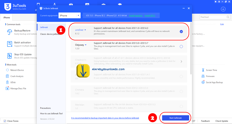
Task: Expand the unc0ver version dropdown arrow
Action: [85, 30]
